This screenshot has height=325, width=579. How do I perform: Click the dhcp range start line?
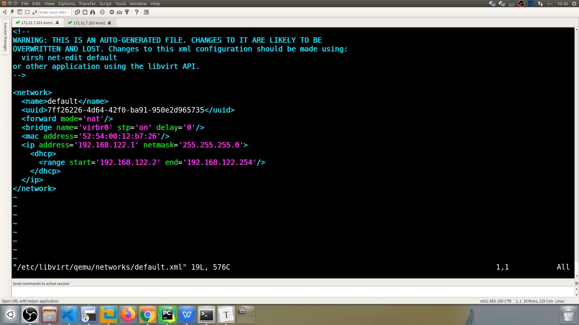[152, 162]
